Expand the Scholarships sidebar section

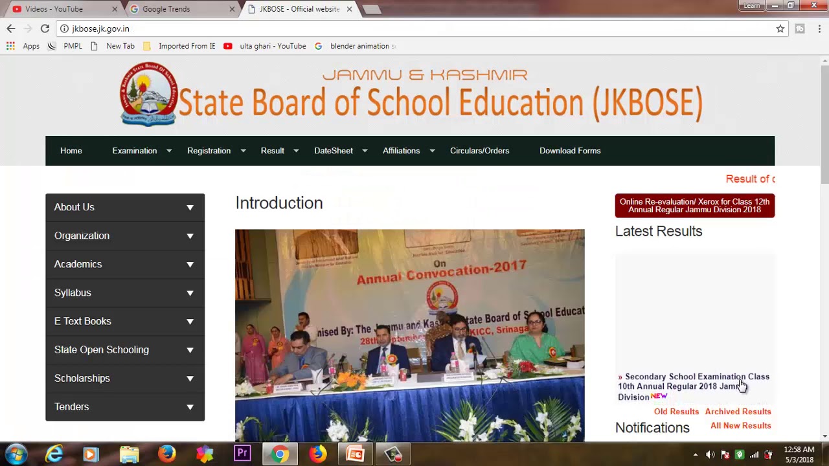pyautogui.click(x=125, y=378)
